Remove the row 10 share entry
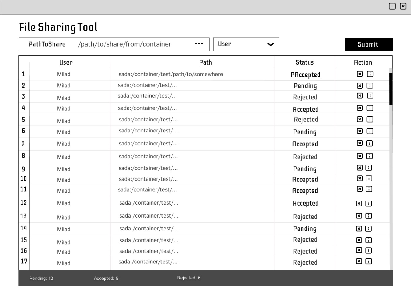 [x=360, y=178]
